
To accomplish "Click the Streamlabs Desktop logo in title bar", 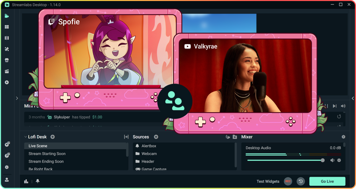I will 7,5.
